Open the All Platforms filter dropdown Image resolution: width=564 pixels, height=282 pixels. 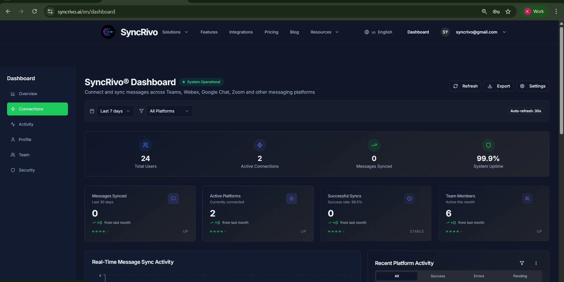coord(170,111)
